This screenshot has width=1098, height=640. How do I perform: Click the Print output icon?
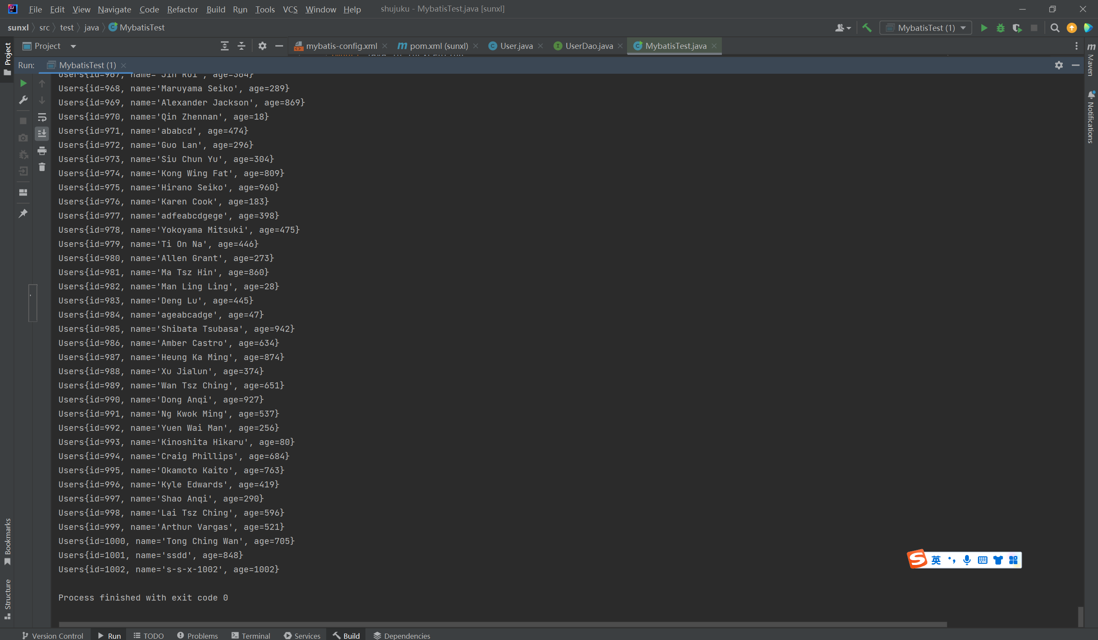coord(42,150)
